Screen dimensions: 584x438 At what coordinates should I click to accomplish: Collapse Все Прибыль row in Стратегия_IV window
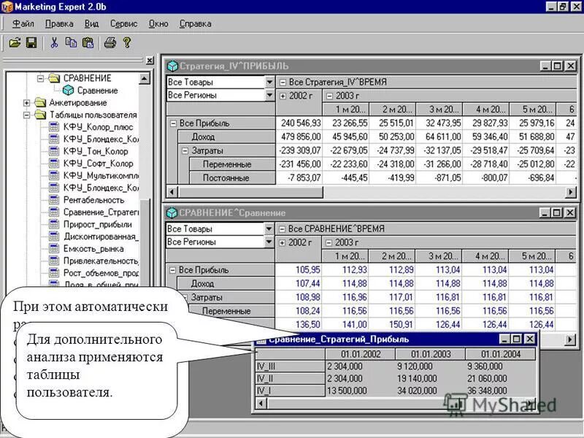click(173, 123)
